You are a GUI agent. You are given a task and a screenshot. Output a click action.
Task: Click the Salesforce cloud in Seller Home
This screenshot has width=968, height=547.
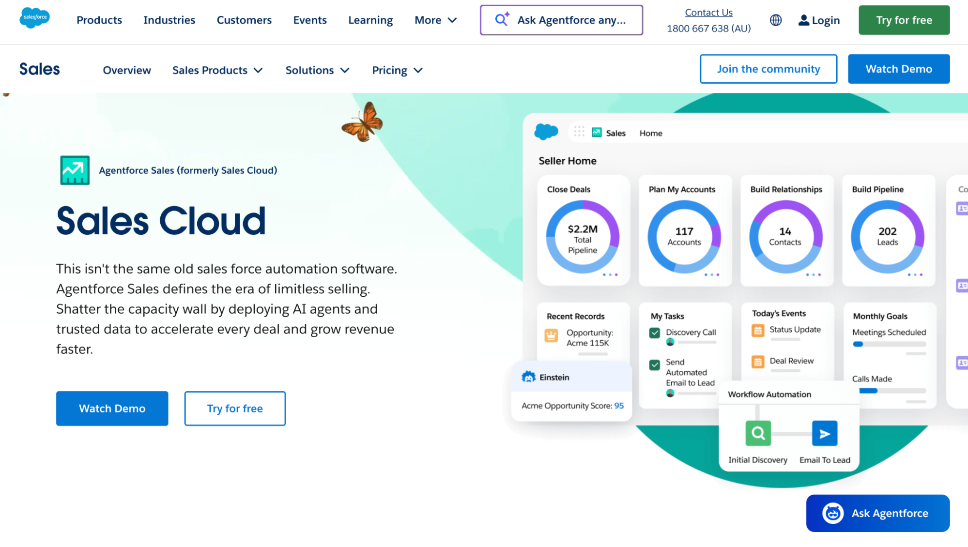click(x=546, y=132)
